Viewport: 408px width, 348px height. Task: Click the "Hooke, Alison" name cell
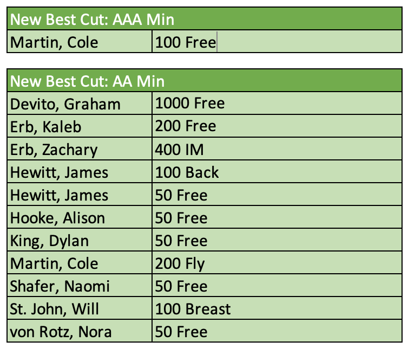[57, 218]
